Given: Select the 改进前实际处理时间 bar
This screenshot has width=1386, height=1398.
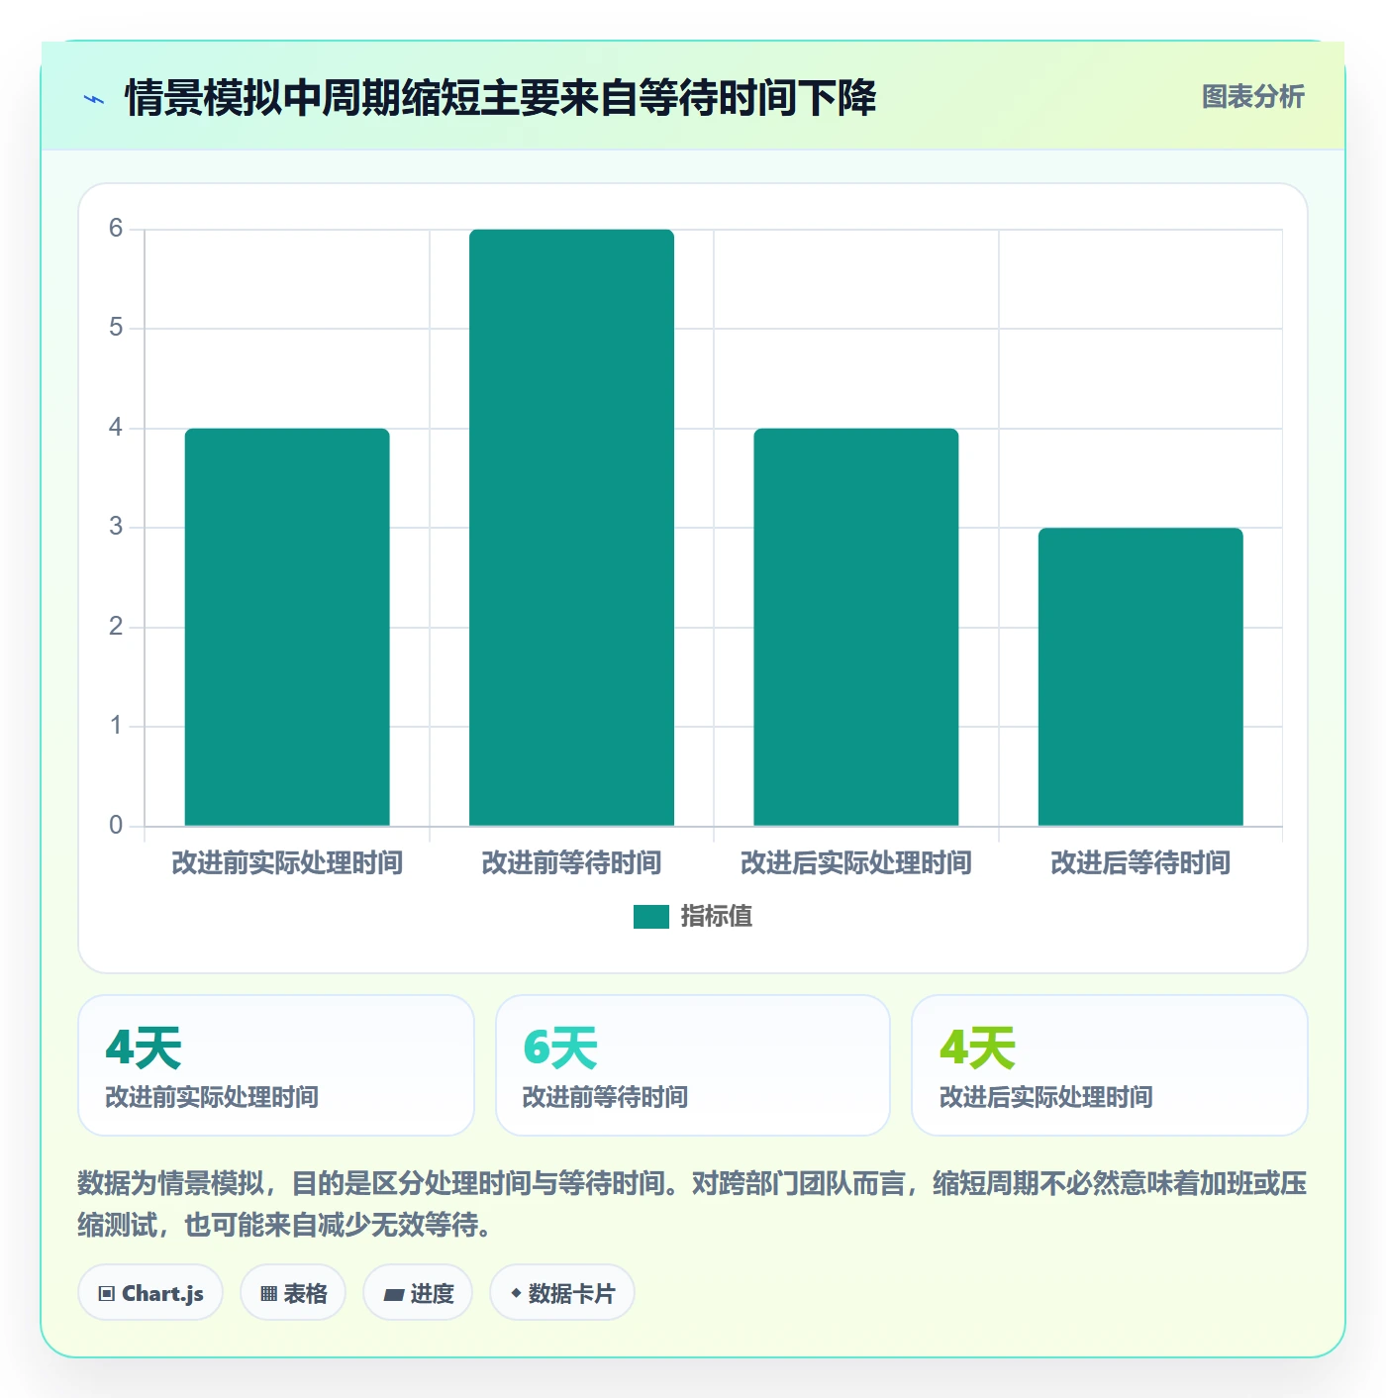Looking at the screenshot, I should coord(287,627).
